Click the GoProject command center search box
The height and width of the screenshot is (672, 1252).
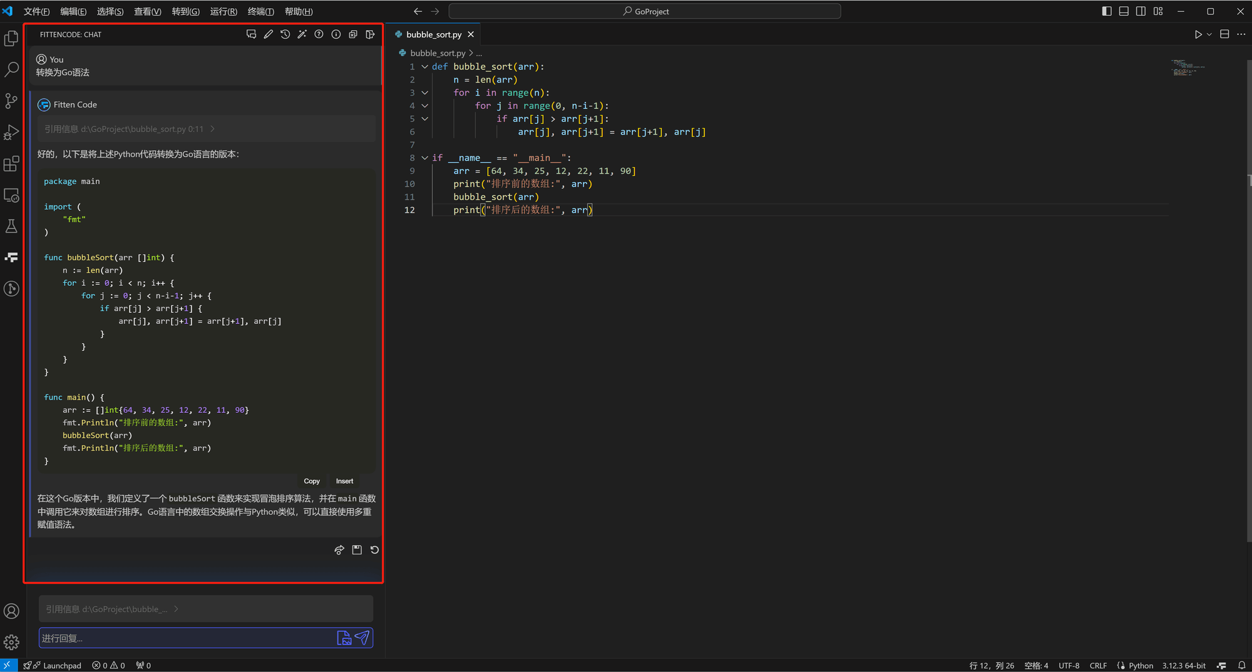(x=645, y=11)
